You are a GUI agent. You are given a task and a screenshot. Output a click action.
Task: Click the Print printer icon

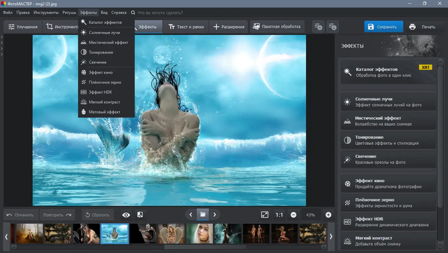point(412,27)
